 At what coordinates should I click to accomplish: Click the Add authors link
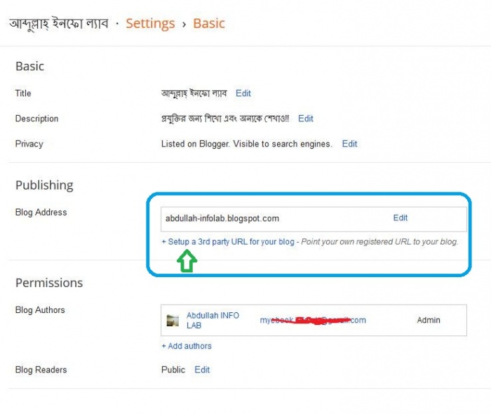click(x=187, y=346)
